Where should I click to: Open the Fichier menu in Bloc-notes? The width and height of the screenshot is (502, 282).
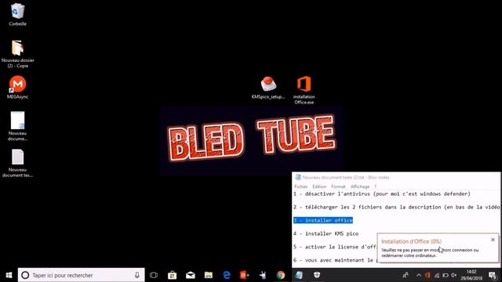tap(300, 186)
